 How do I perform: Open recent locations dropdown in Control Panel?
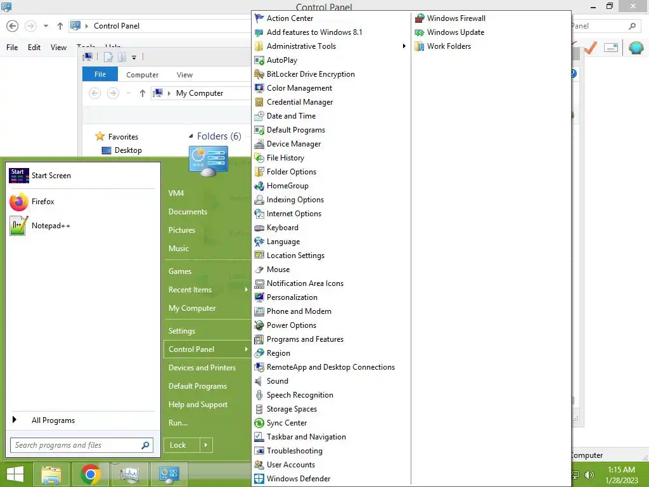[46, 25]
